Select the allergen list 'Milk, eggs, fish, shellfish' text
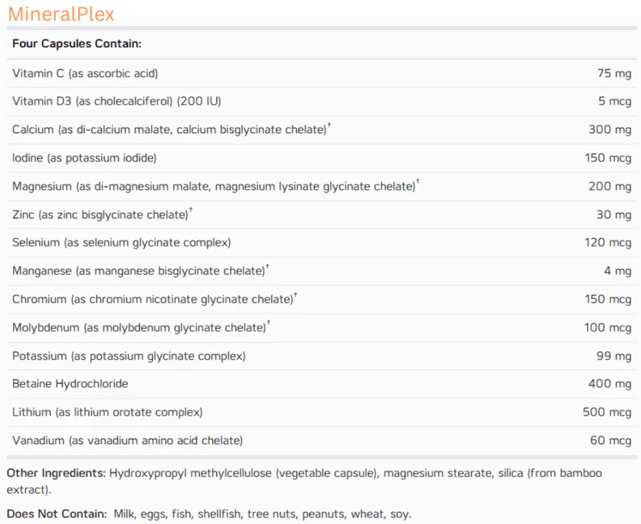Screen dimensions: 641x524 tap(178, 515)
